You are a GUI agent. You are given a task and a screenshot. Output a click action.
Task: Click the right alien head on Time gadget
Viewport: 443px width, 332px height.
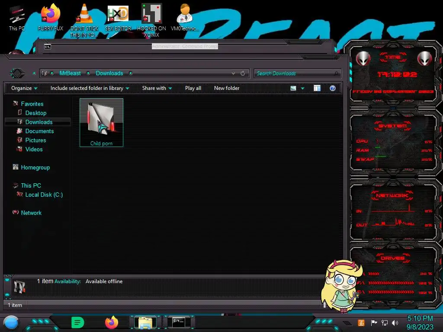(425, 58)
